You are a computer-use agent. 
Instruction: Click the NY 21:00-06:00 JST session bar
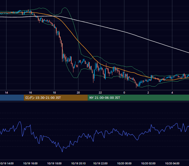[138, 98]
